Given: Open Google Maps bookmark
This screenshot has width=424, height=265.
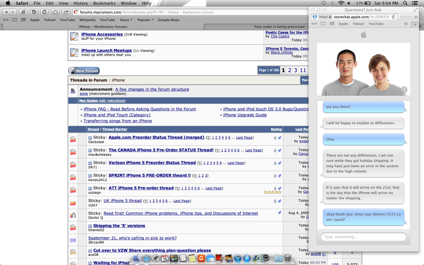Looking at the screenshot, I should 169,20.
